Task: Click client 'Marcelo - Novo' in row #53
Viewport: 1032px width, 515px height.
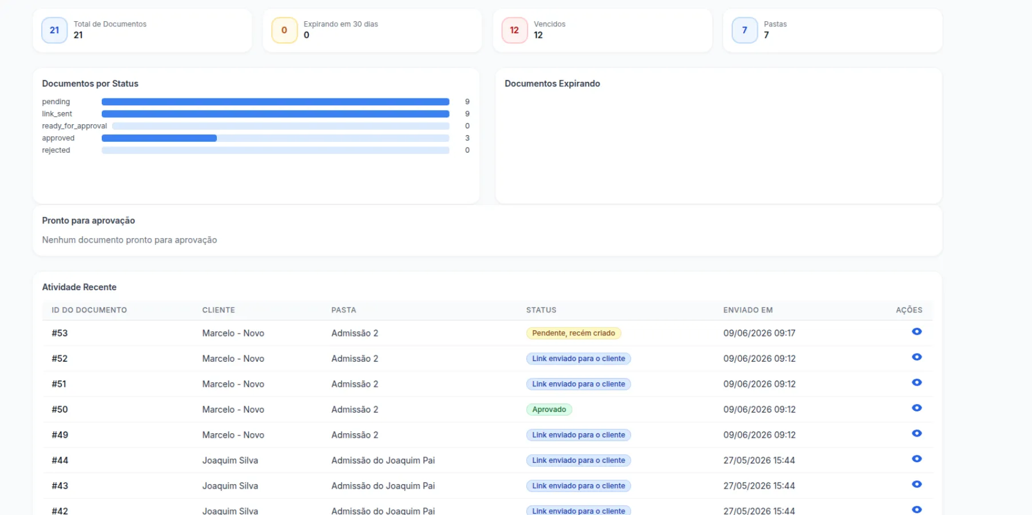Action: click(233, 333)
